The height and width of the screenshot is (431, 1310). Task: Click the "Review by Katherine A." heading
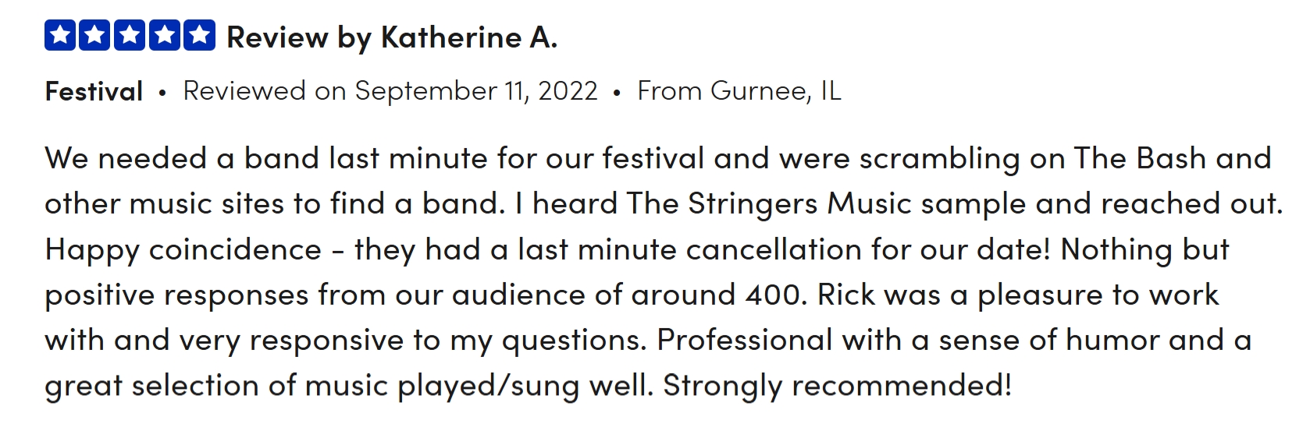click(x=392, y=37)
